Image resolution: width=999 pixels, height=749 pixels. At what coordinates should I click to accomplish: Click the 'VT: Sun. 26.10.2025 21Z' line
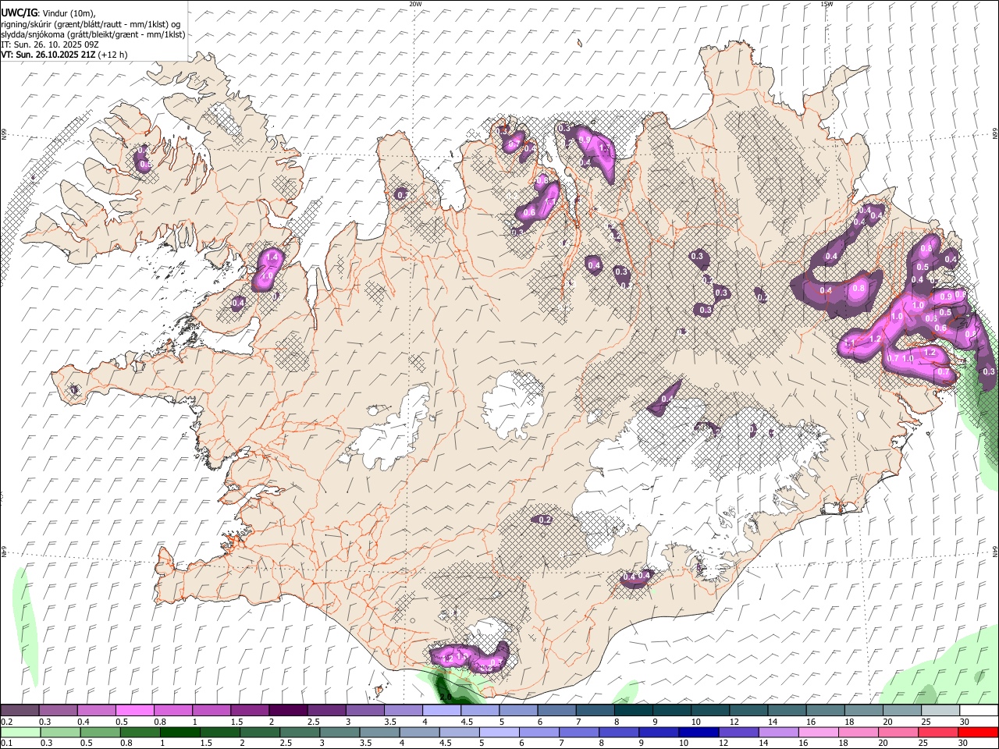pyautogui.click(x=48, y=55)
